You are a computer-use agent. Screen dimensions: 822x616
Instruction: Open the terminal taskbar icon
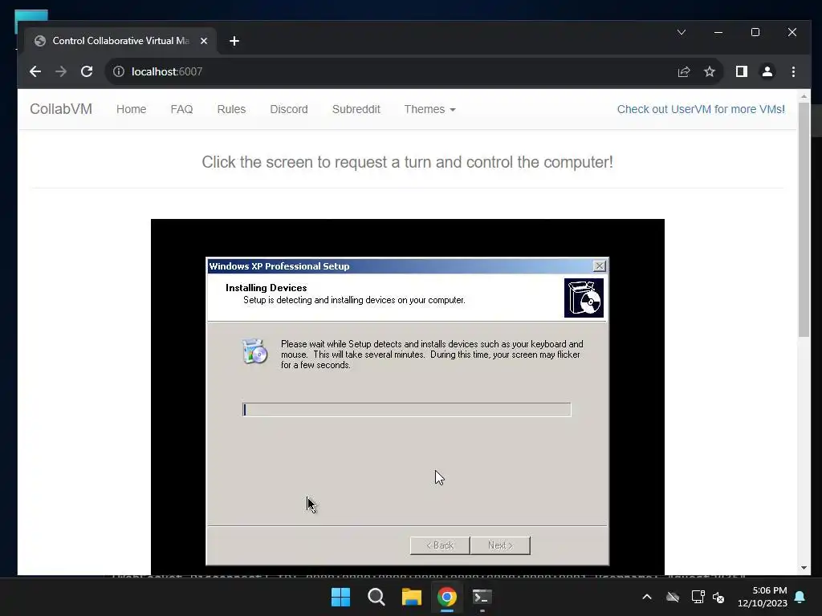coord(482,597)
